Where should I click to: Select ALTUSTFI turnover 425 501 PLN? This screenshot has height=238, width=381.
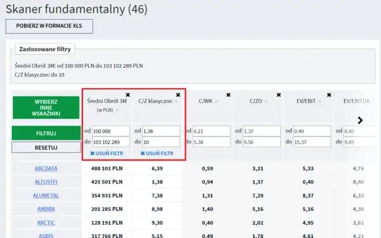pos(107,182)
